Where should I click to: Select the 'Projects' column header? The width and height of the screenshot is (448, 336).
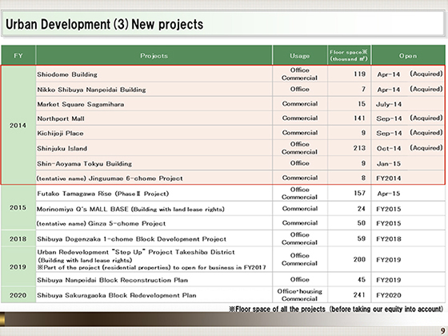click(x=154, y=55)
